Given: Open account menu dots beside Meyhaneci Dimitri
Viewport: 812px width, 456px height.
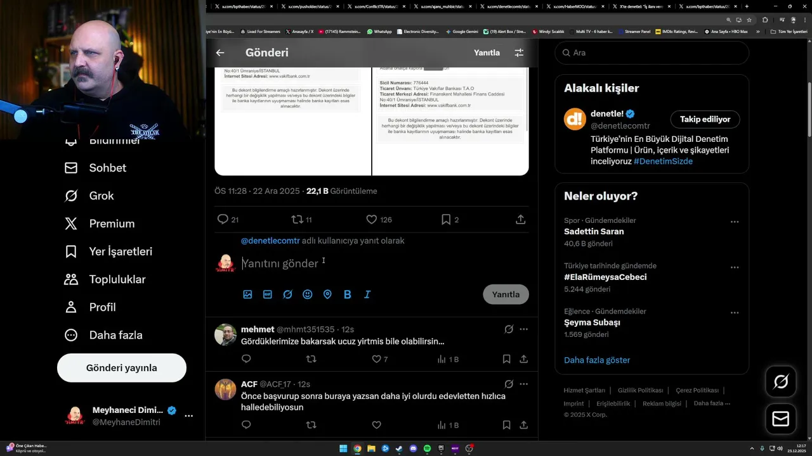Looking at the screenshot, I should [x=188, y=416].
